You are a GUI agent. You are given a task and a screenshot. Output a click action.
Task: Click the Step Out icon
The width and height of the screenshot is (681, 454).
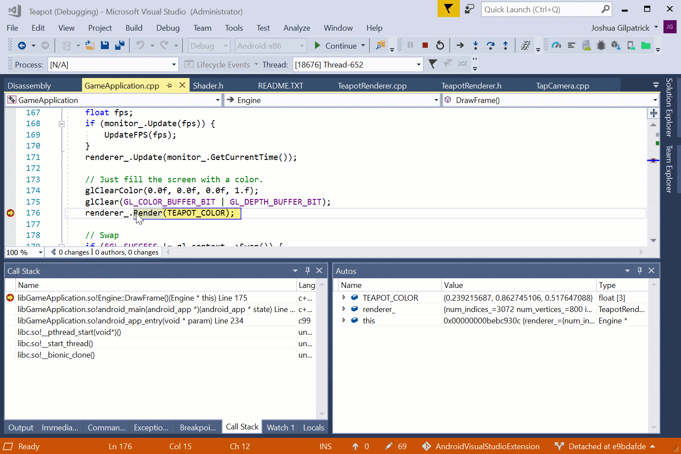[x=505, y=45]
